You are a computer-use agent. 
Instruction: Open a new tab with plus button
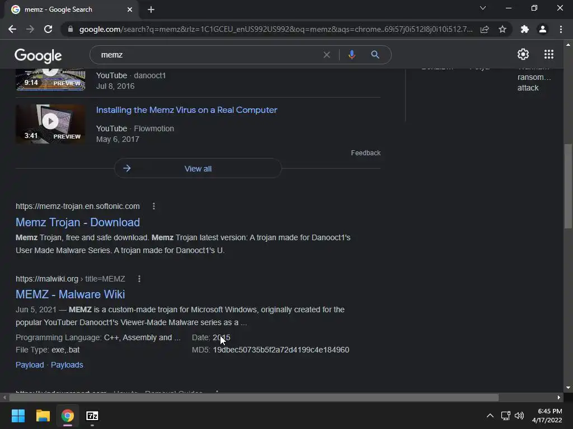[x=151, y=9]
